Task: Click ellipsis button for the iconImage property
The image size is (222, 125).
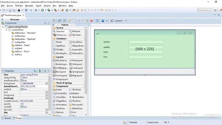Action: 46,98
